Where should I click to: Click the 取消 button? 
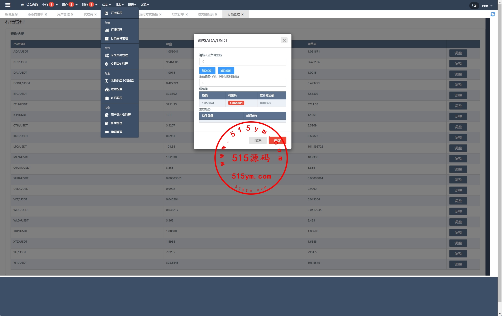click(x=258, y=140)
